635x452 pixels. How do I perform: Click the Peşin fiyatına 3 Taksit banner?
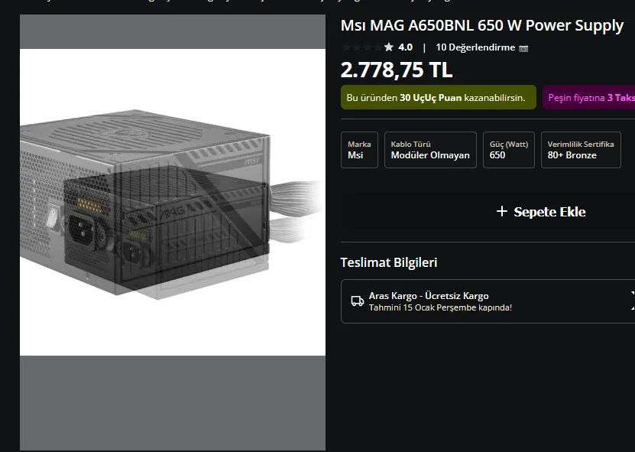[x=589, y=97]
